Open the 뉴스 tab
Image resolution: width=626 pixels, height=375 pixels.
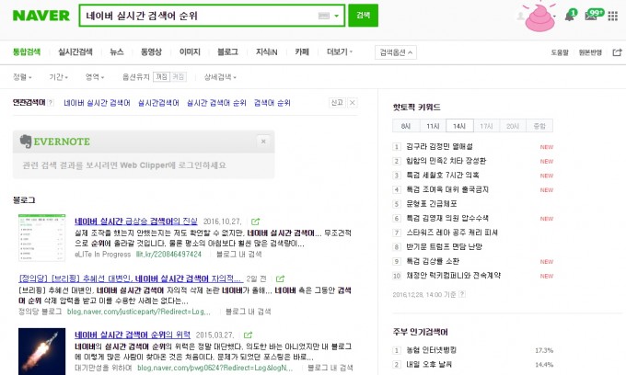[117, 51]
